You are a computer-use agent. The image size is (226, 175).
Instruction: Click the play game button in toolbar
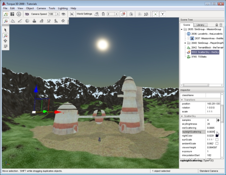(x=18, y=14)
